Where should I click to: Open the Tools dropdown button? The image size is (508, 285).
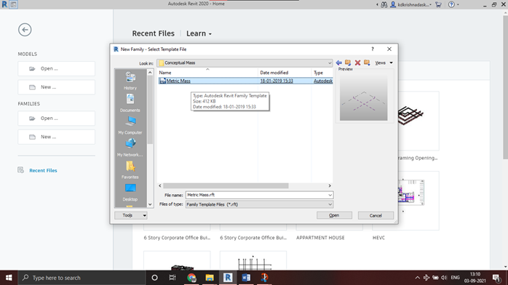(131, 215)
